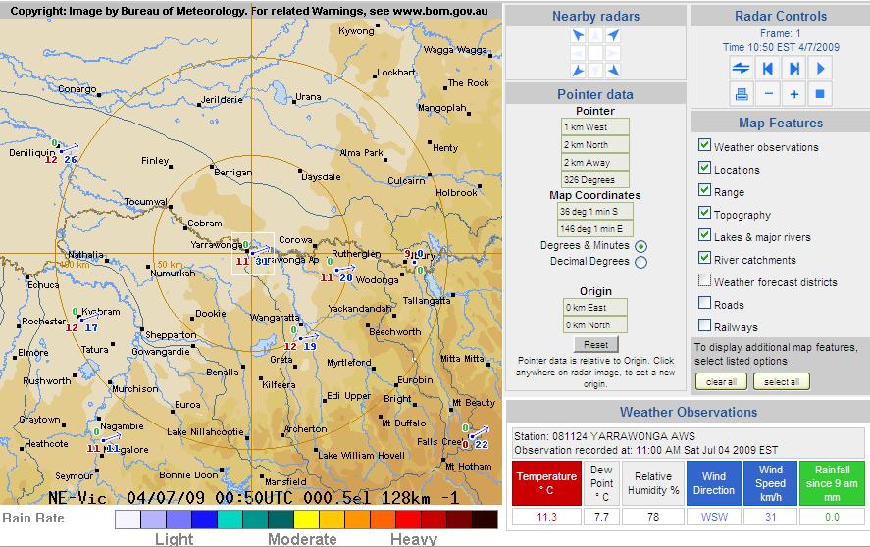Click the Shepparton location label on map

click(x=171, y=335)
